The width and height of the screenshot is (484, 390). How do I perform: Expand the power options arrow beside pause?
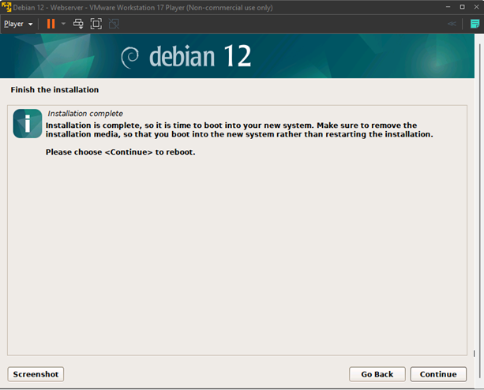[63, 24]
